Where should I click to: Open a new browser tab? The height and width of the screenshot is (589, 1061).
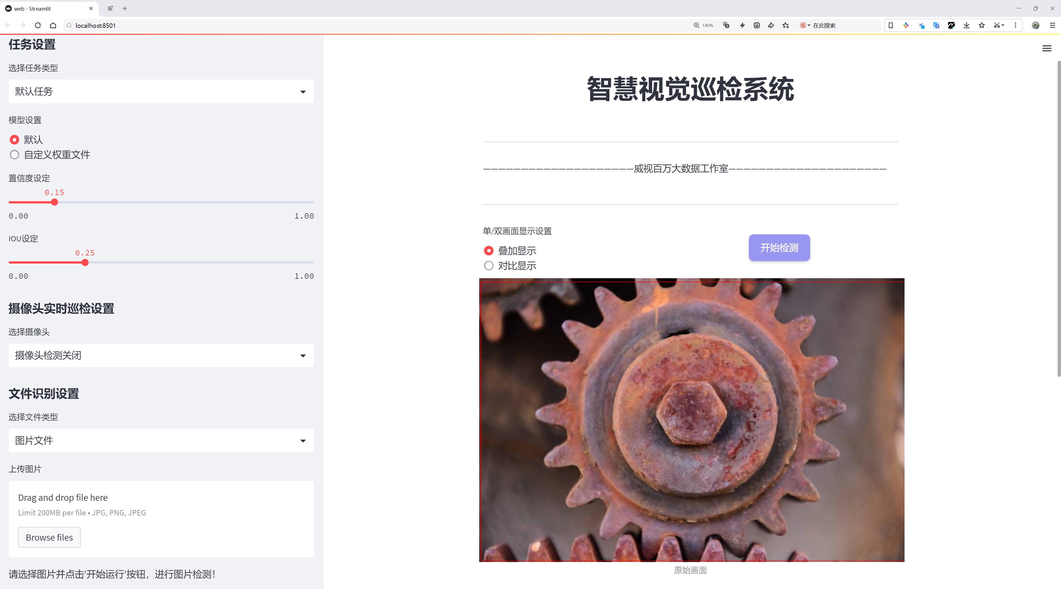(125, 9)
